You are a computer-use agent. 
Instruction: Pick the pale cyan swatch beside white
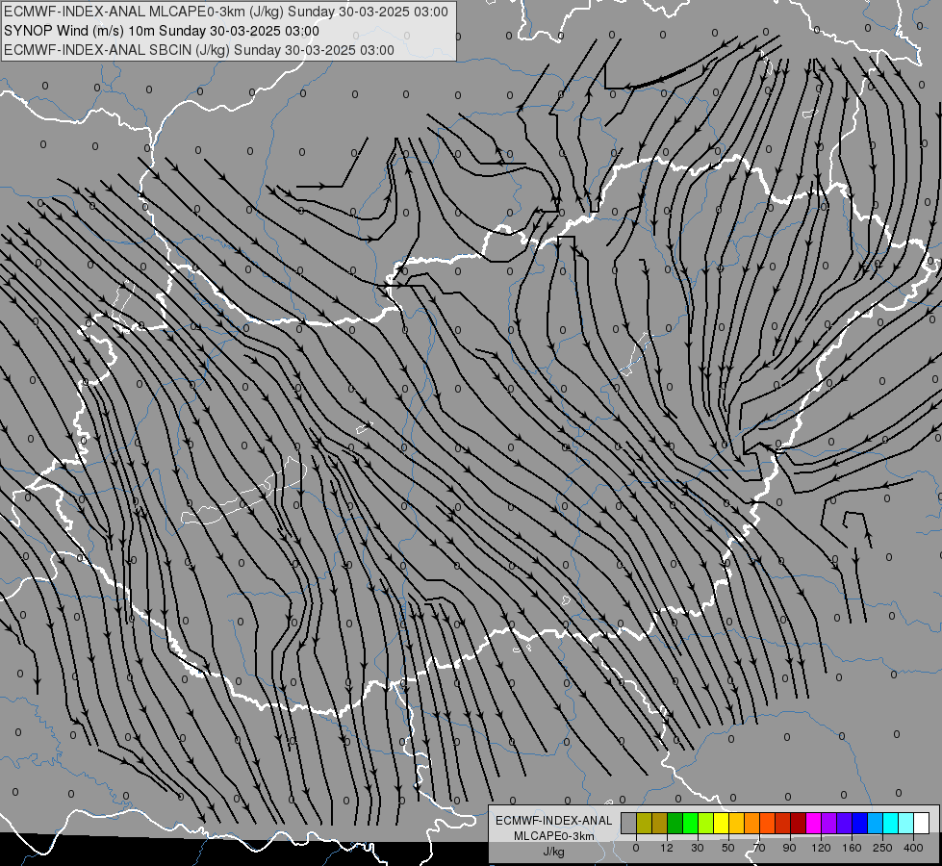(906, 824)
